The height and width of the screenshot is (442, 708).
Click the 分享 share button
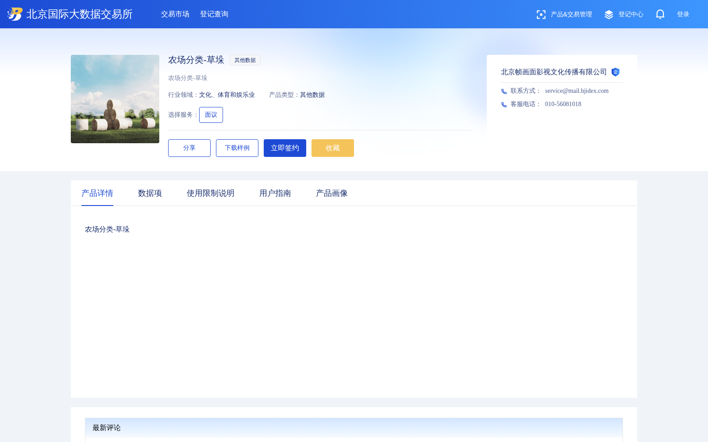(189, 148)
